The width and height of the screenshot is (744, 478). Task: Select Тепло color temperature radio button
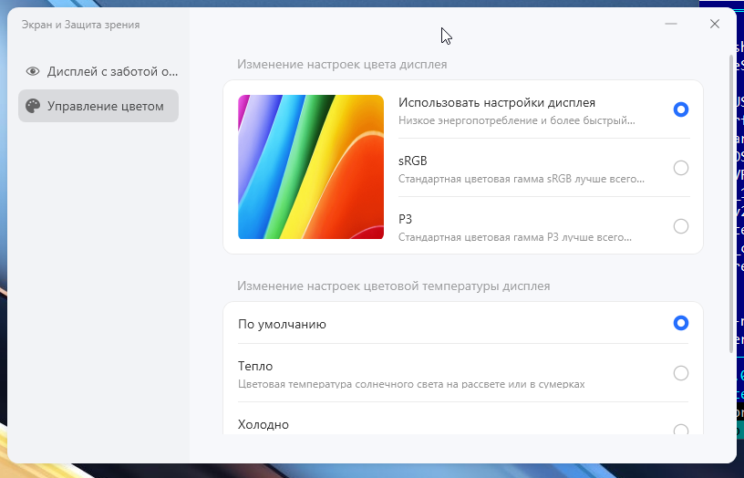click(681, 373)
